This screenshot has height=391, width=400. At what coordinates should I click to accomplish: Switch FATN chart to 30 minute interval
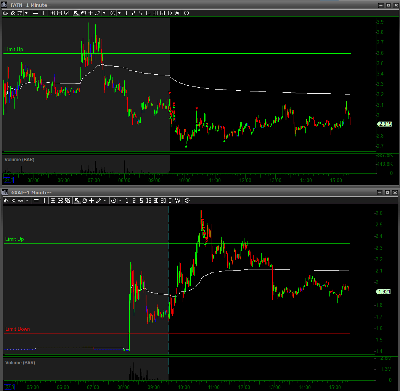(x=155, y=13)
